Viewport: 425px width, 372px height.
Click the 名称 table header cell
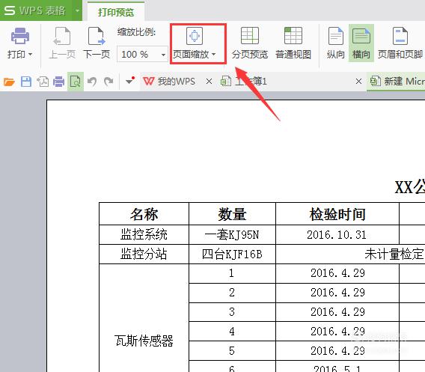pyautogui.click(x=144, y=214)
